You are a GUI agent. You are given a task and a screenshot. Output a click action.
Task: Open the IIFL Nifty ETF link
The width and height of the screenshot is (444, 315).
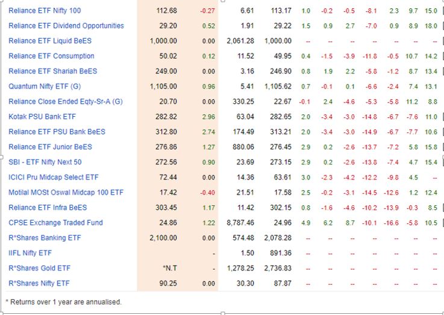(x=30, y=253)
